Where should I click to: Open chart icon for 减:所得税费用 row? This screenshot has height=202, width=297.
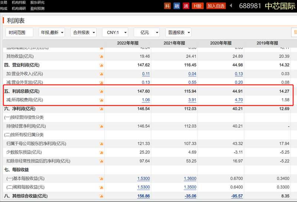coord(101,100)
